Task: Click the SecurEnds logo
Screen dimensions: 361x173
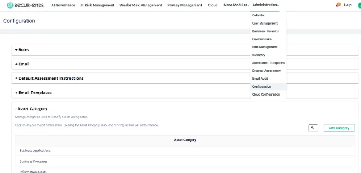Action: tap(25, 5)
